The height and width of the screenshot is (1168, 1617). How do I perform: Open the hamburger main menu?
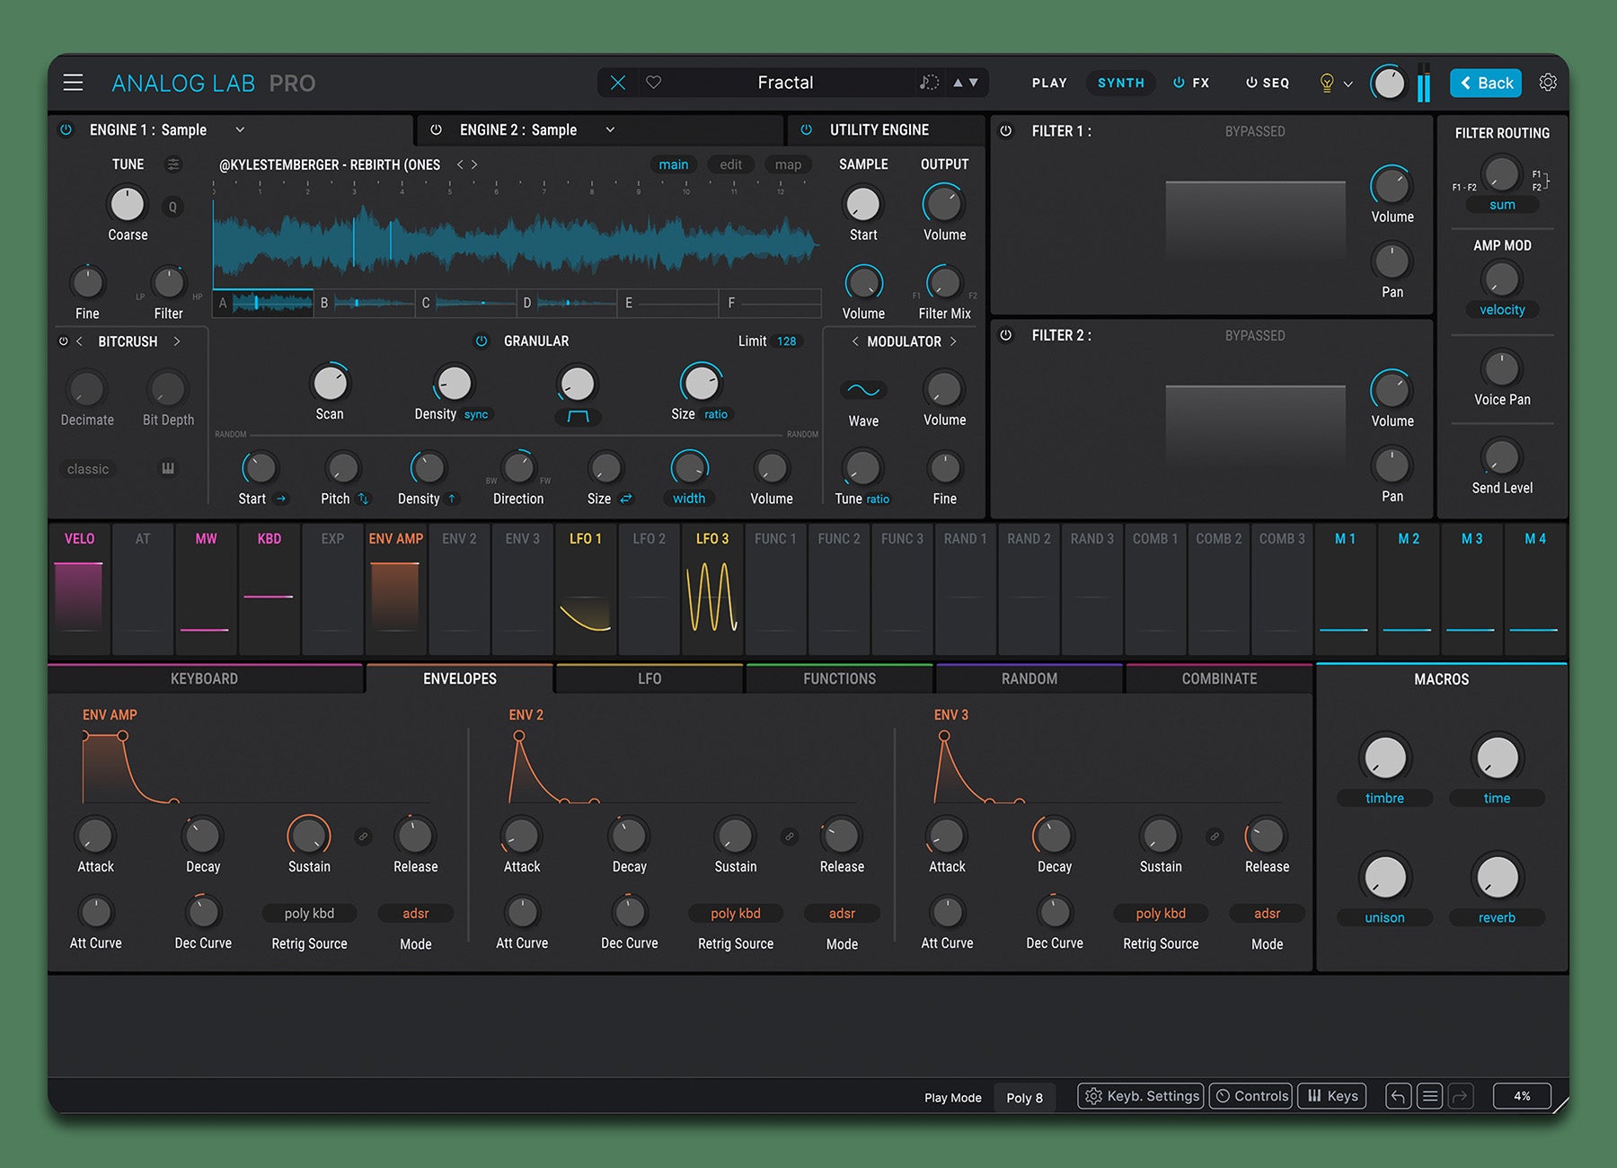(73, 83)
